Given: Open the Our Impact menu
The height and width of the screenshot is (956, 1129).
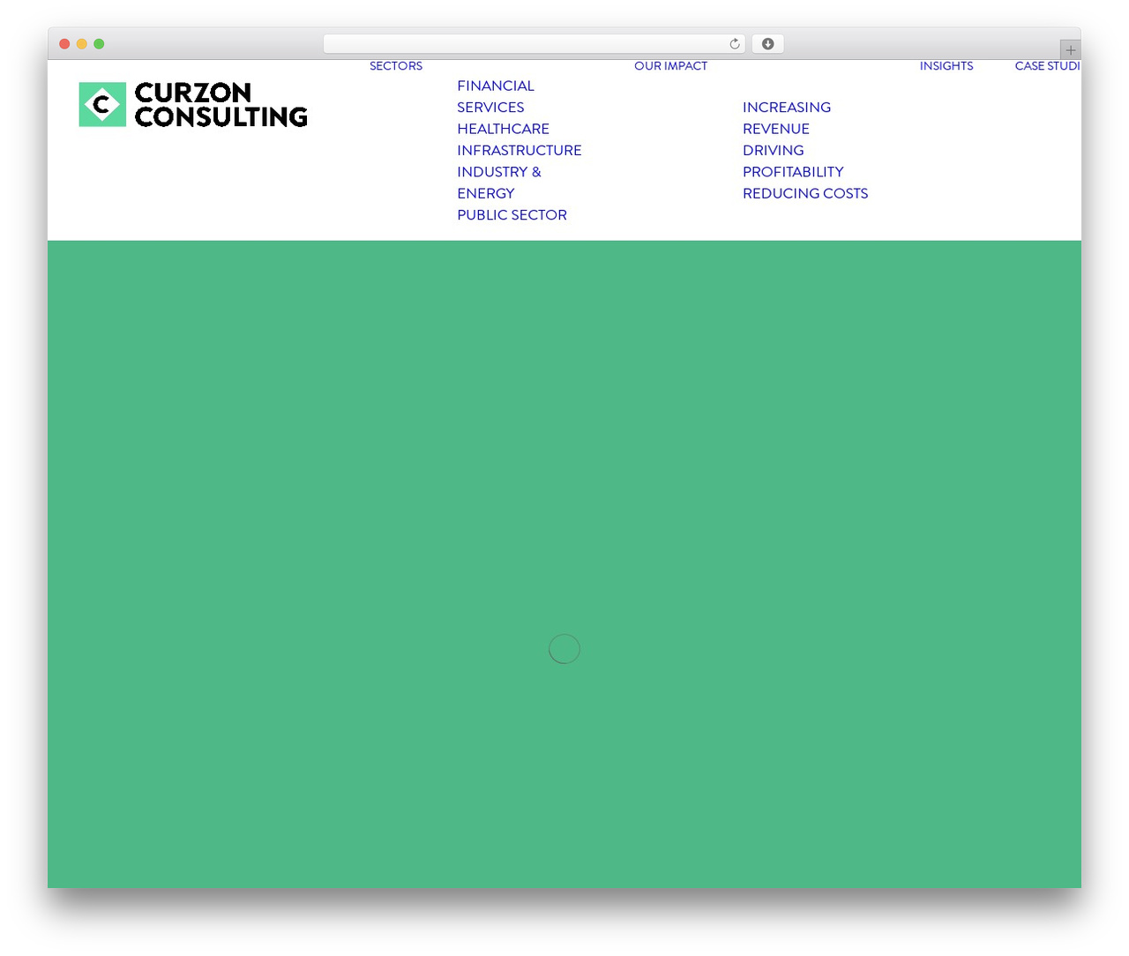Looking at the screenshot, I should [x=670, y=66].
